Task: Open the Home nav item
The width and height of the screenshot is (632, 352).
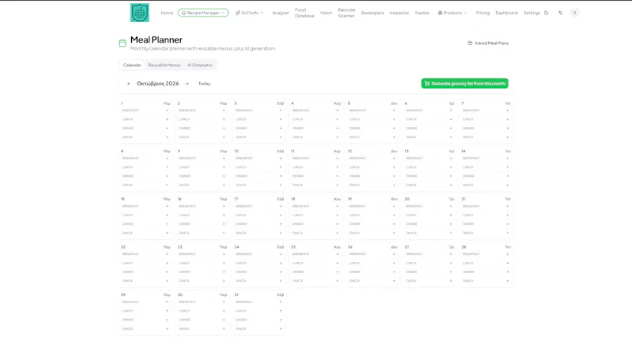Action: pos(167,13)
